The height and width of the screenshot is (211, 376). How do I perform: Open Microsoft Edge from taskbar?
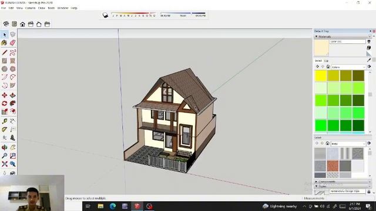(x=113, y=206)
